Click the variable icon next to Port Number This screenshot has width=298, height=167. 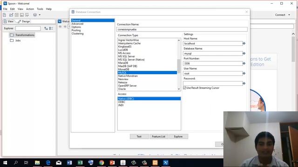click(244, 64)
